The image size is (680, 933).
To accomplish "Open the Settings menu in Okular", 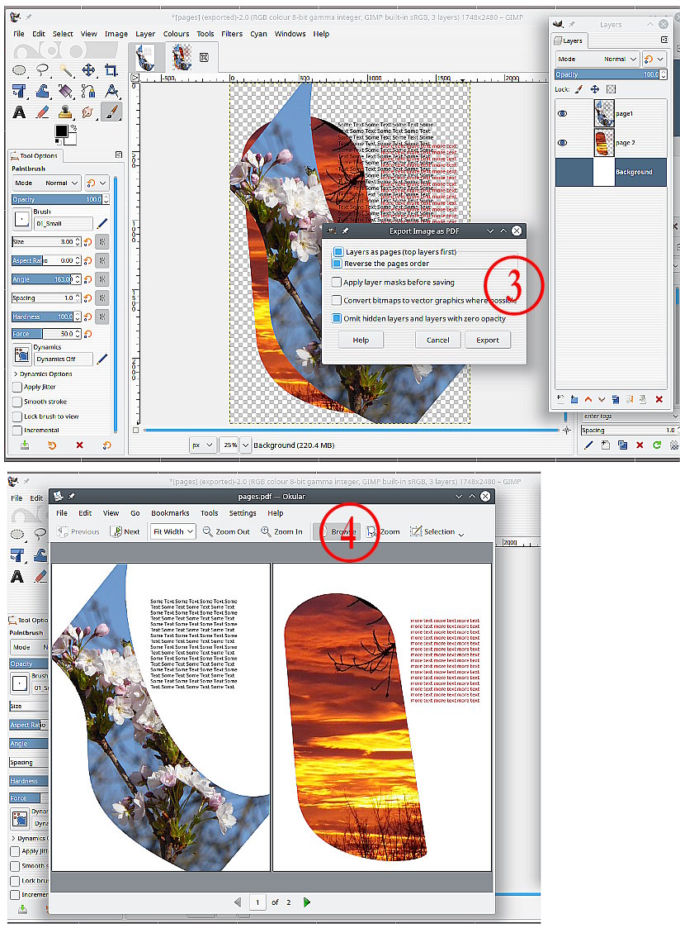I will [x=243, y=513].
